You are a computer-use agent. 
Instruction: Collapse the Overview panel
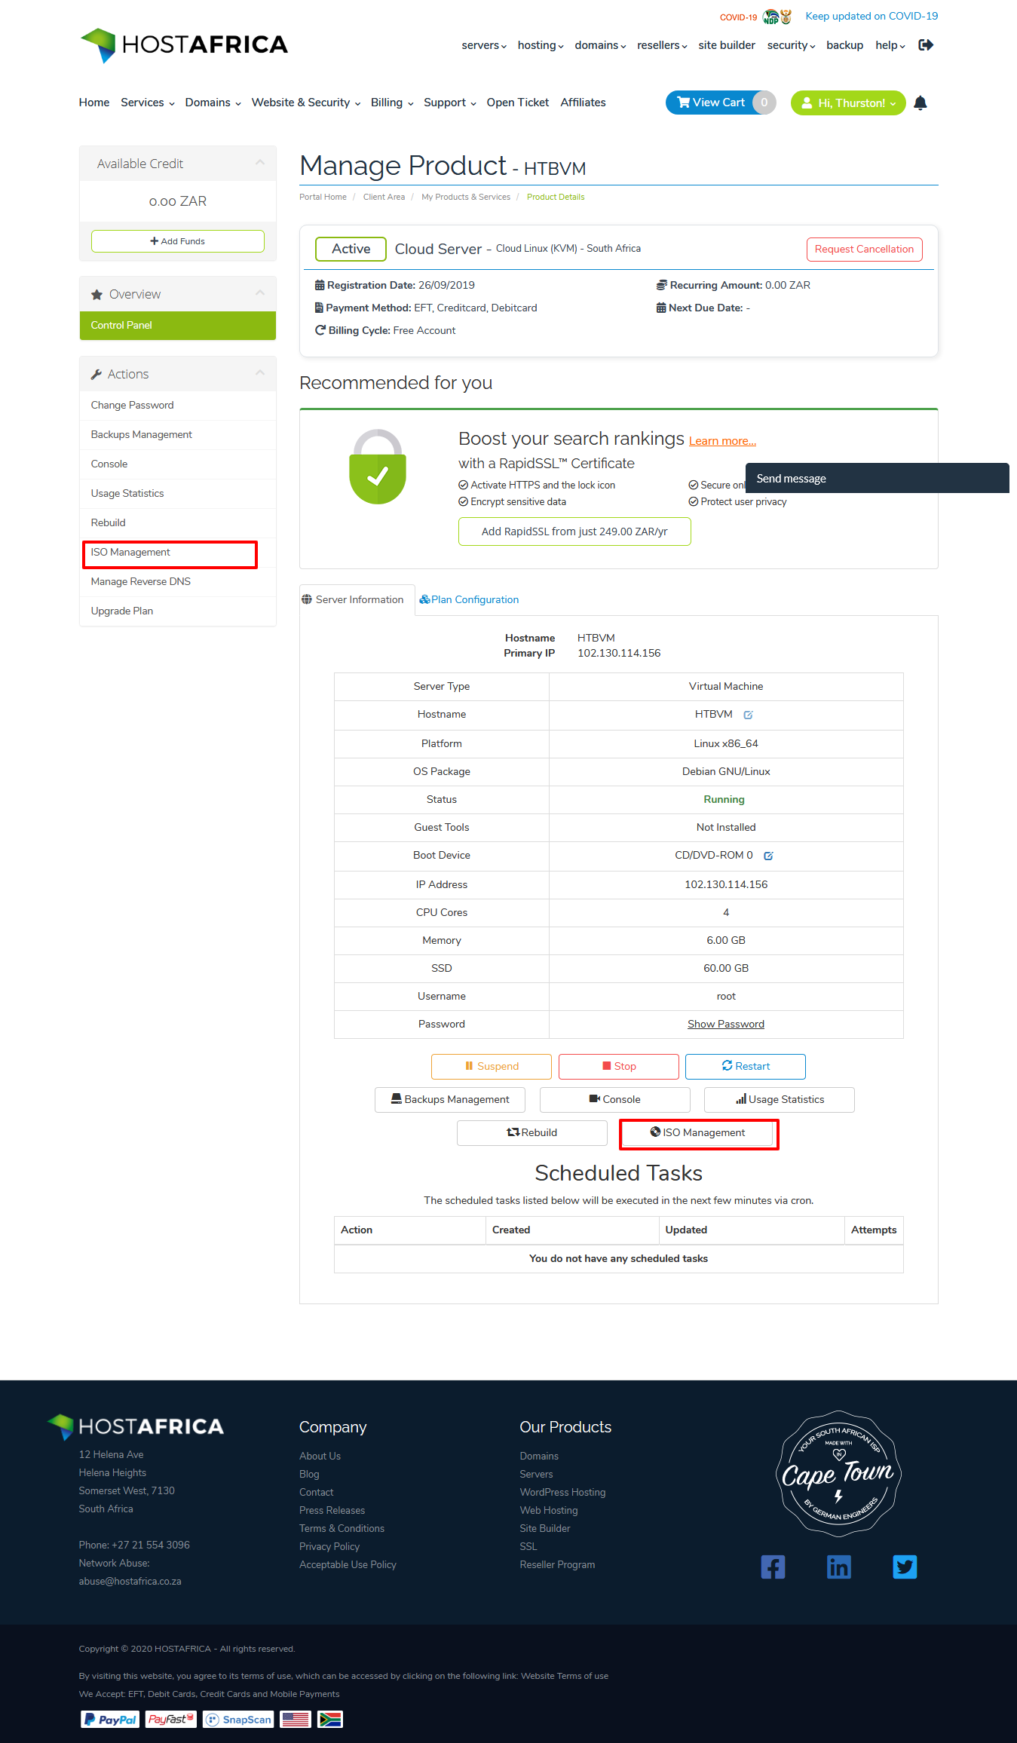click(x=260, y=293)
